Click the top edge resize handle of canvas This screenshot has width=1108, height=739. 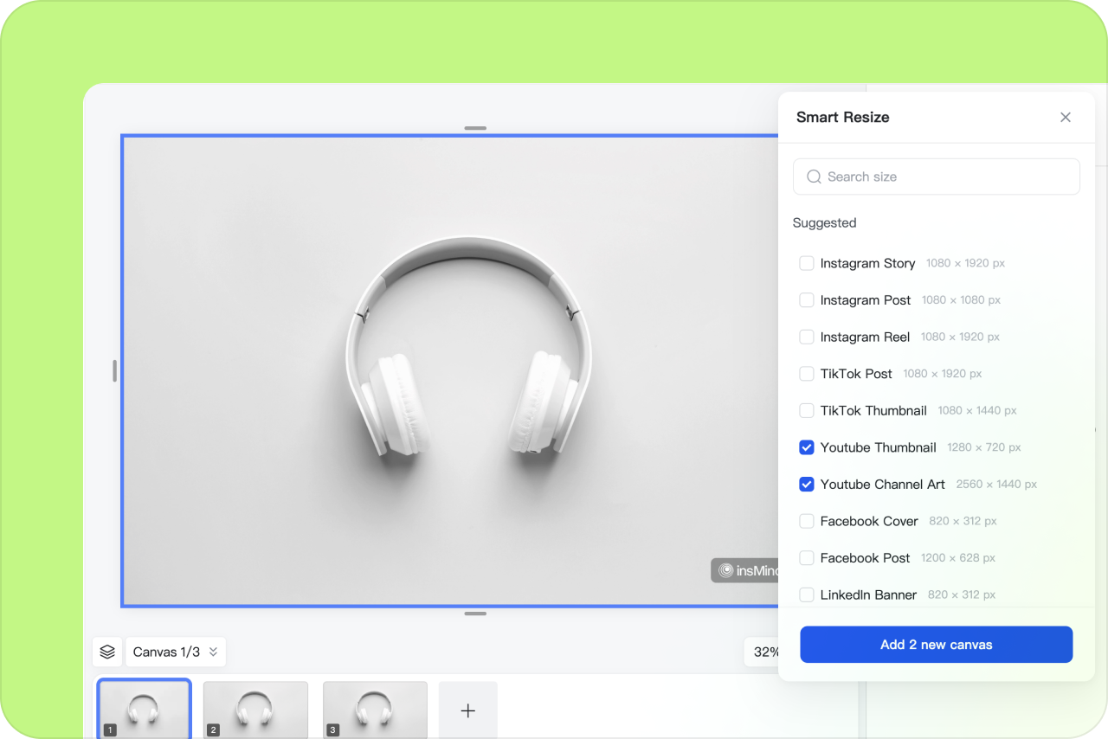pyautogui.click(x=475, y=128)
